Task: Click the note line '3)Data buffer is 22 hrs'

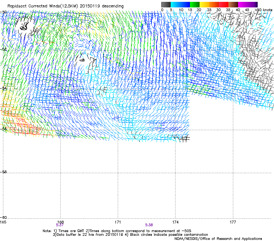Action: point(130,235)
